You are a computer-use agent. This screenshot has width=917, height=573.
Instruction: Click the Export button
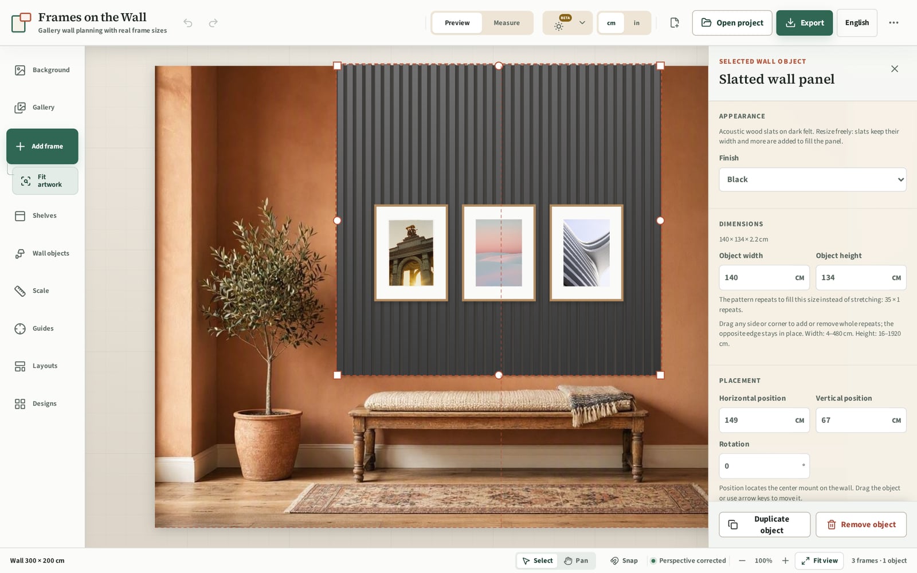click(804, 23)
